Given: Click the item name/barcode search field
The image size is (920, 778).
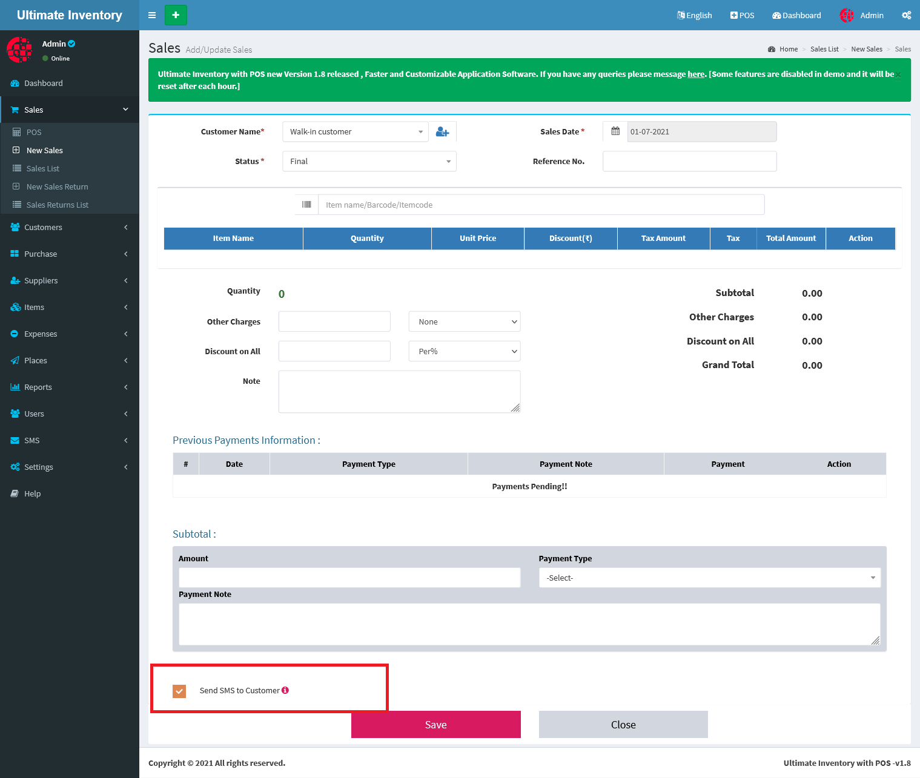Looking at the screenshot, I should pyautogui.click(x=541, y=205).
